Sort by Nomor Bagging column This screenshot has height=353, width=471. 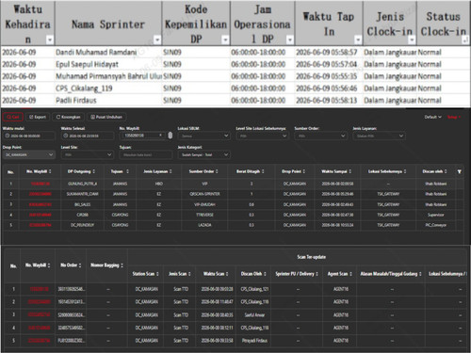tap(122, 265)
